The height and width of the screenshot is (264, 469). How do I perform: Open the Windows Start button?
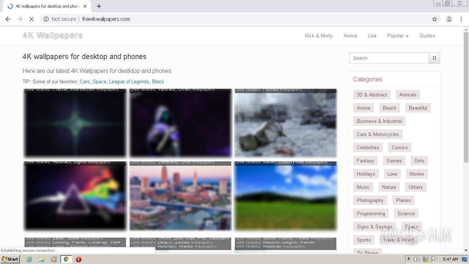[10, 259]
